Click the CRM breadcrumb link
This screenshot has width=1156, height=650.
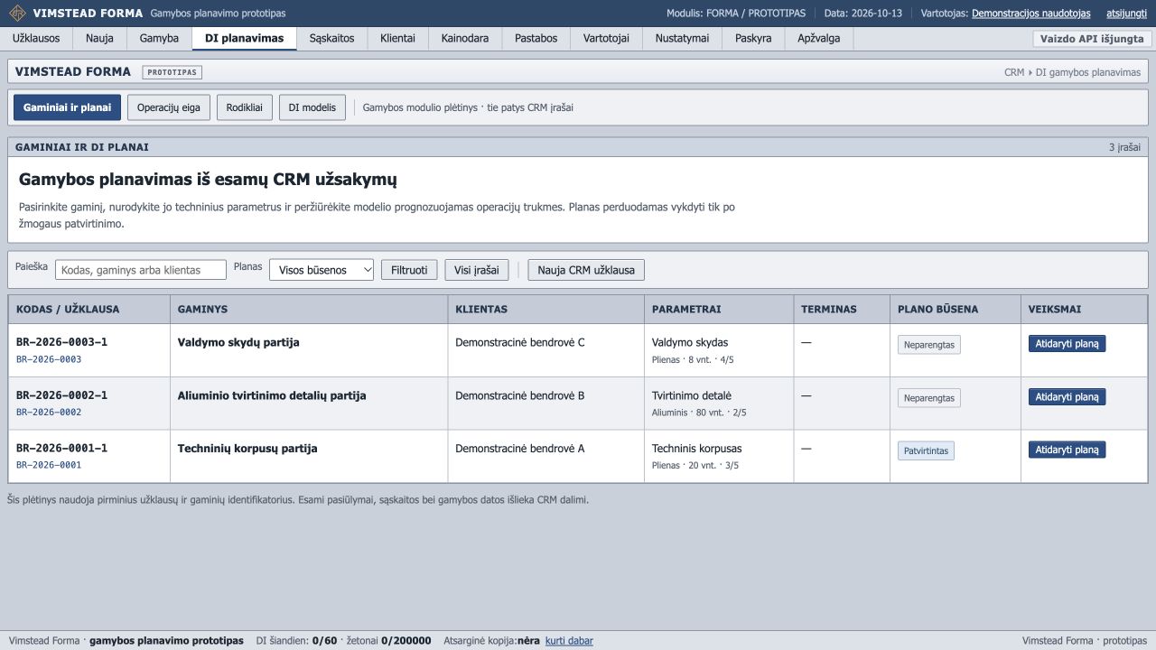pos(1014,72)
